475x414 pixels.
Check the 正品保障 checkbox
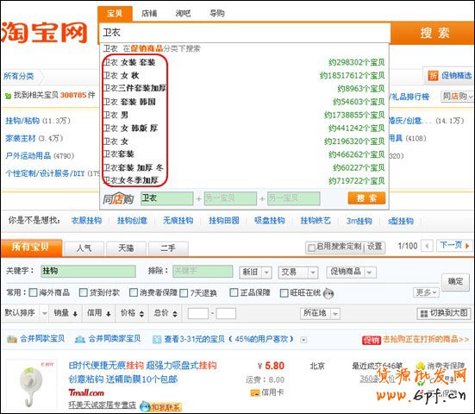234,292
